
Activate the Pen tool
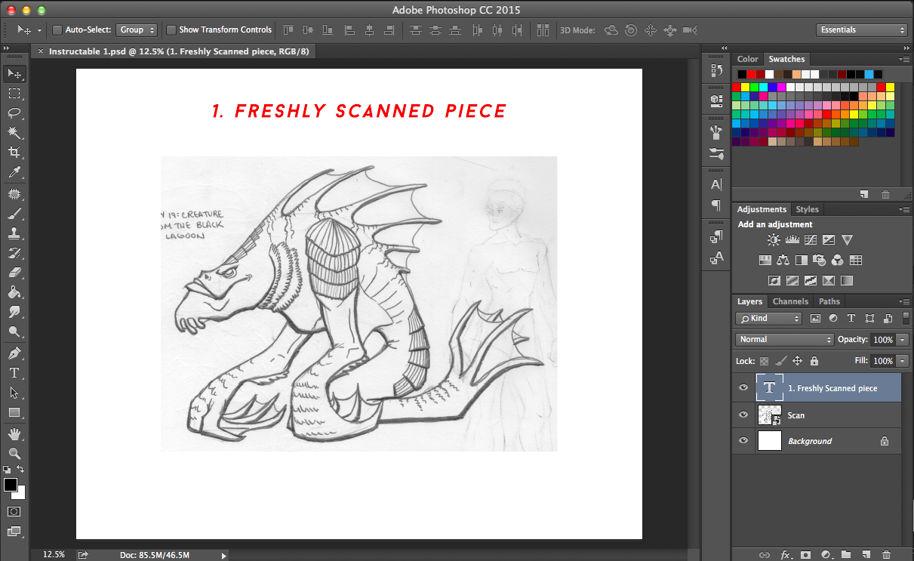pos(14,353)
